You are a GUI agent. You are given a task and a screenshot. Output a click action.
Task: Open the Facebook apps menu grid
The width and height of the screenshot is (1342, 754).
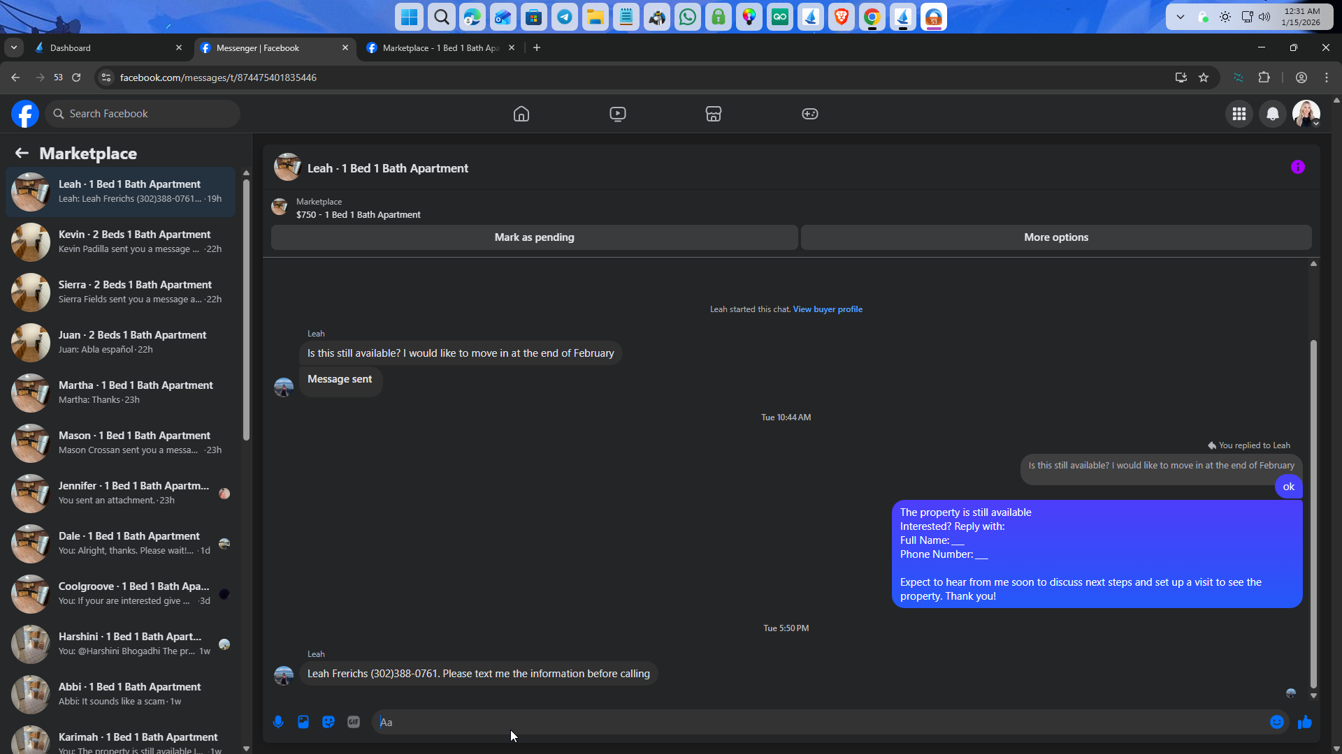[1239, 114]
